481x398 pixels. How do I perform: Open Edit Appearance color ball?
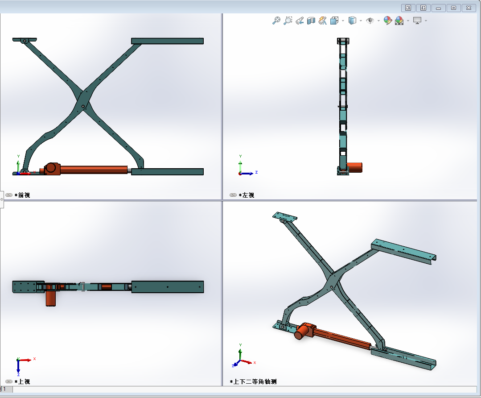pyautogui.click(x=387, y=21)
